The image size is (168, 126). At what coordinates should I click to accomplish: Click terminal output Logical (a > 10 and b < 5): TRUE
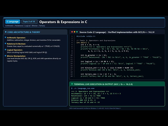(x=88, y=98)
